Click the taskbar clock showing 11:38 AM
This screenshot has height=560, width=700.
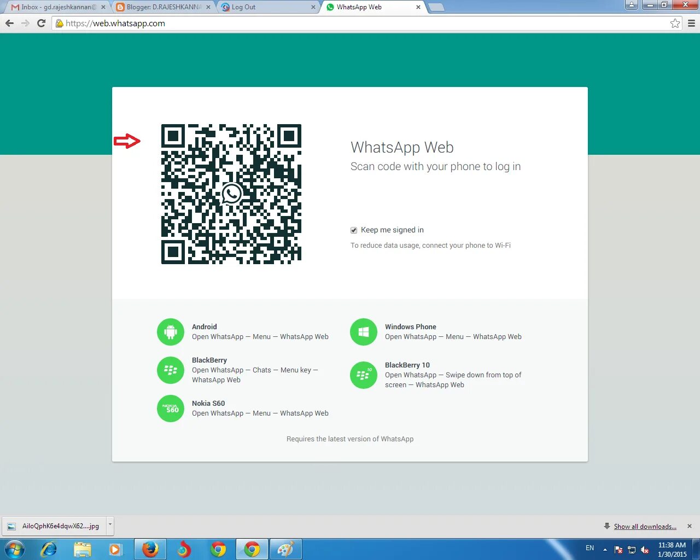click(x=672, y=550)
